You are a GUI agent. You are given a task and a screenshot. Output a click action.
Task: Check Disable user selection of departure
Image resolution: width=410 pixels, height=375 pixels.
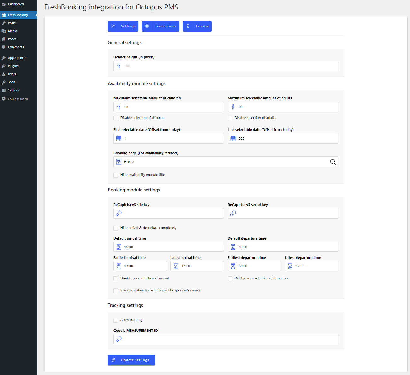point(230,278)
